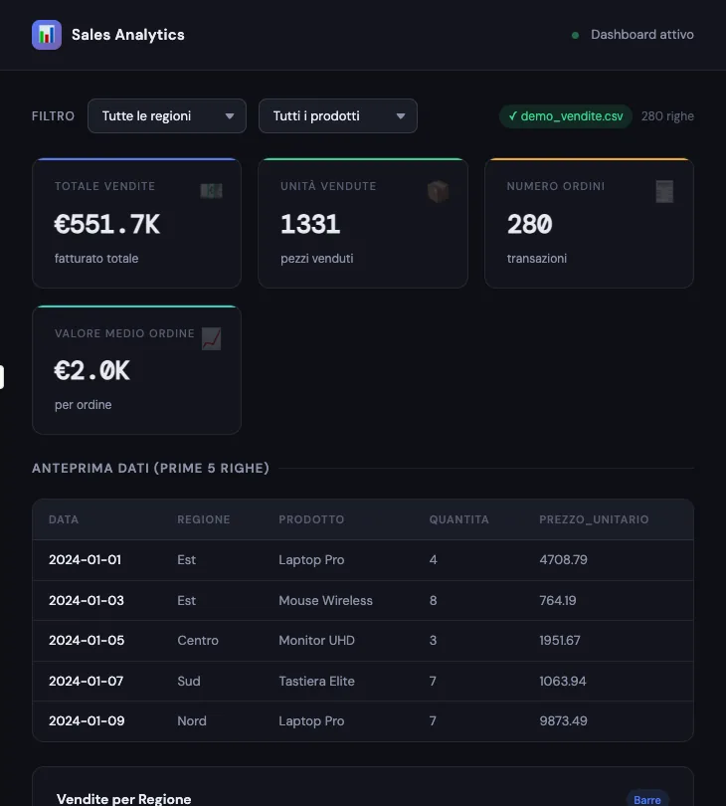Select the 2024-01-03 date cell
The image size is (726, 806).
tap(87, 600)
